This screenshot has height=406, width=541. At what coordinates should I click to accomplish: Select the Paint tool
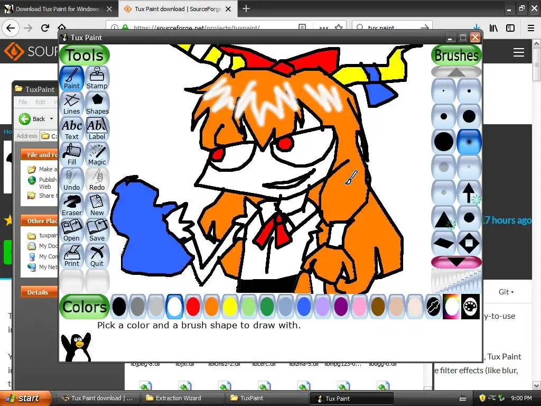[72, 78]
